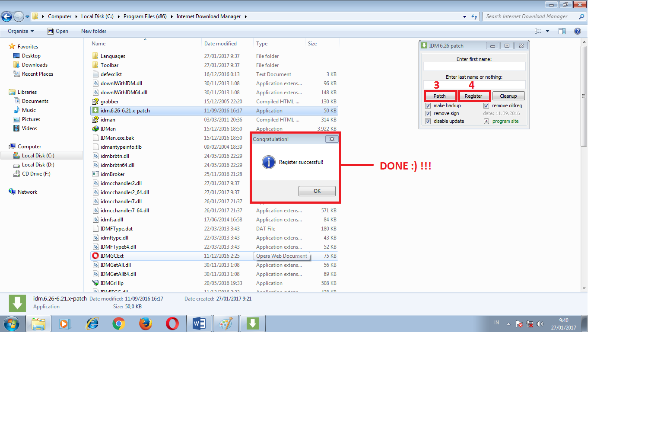
Task: Switch to Microsoft Word in the taskbar
Action: point(199,323)
